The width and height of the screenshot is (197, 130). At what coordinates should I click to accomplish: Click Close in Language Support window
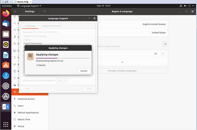pyautogui.click(x=89, y=89)
